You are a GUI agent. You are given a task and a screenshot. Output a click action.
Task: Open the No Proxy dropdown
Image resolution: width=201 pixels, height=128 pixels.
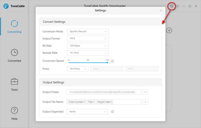[78, 69]
